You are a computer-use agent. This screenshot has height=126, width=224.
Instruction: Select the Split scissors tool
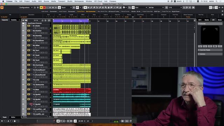pos(97,7)
